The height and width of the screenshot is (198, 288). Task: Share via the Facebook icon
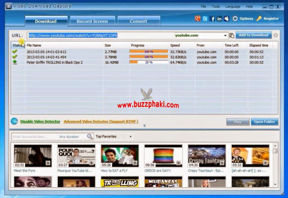(x=212, y=19)
